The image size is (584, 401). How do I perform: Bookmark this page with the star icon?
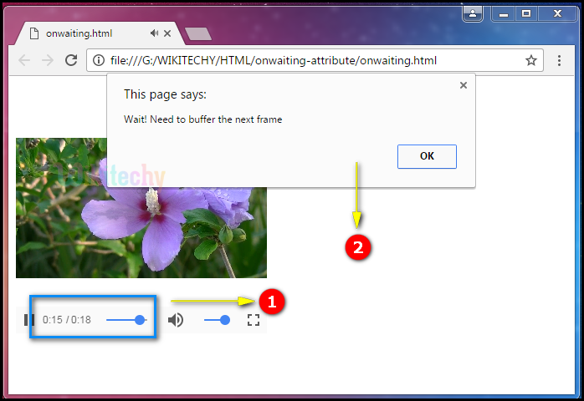click(x=530, y=61)
